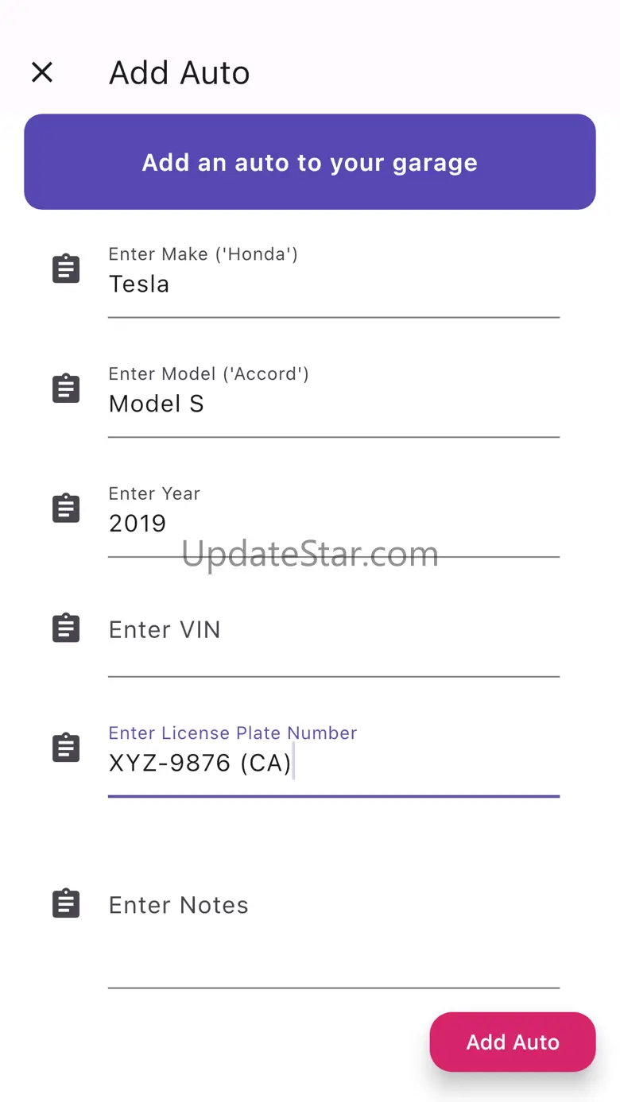Click the 'Enter License Plate Number' floating label

(x=233, y=733)
